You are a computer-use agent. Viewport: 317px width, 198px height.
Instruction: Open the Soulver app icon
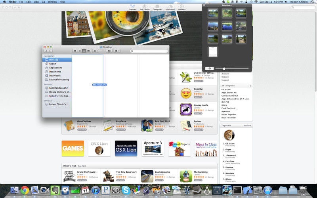click(186, 126)
